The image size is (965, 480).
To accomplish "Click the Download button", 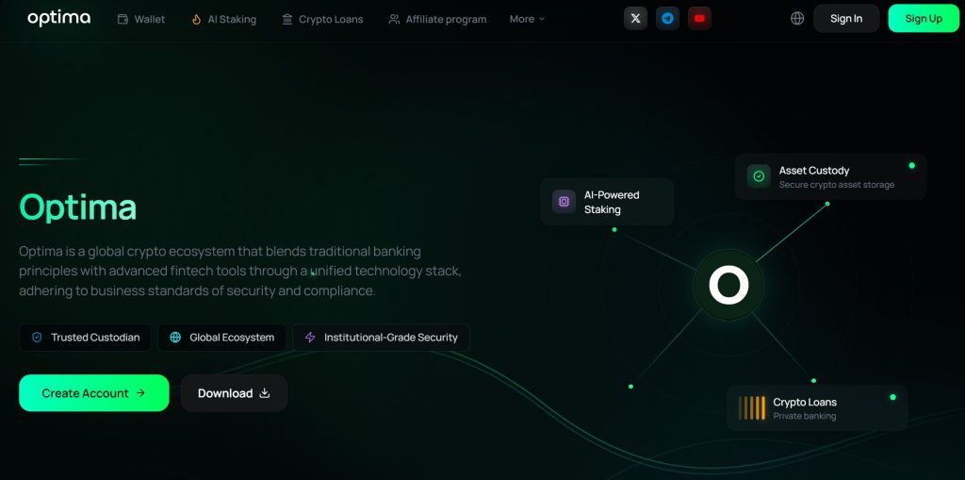I will pyautogui.click(x=234, y=393).
